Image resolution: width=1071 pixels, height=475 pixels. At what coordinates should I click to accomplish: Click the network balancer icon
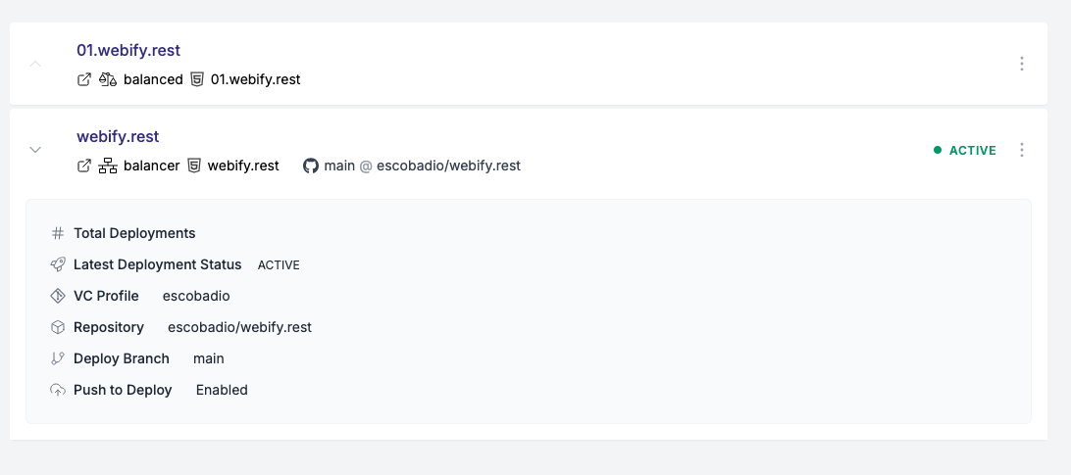click(x=108, y=166)
